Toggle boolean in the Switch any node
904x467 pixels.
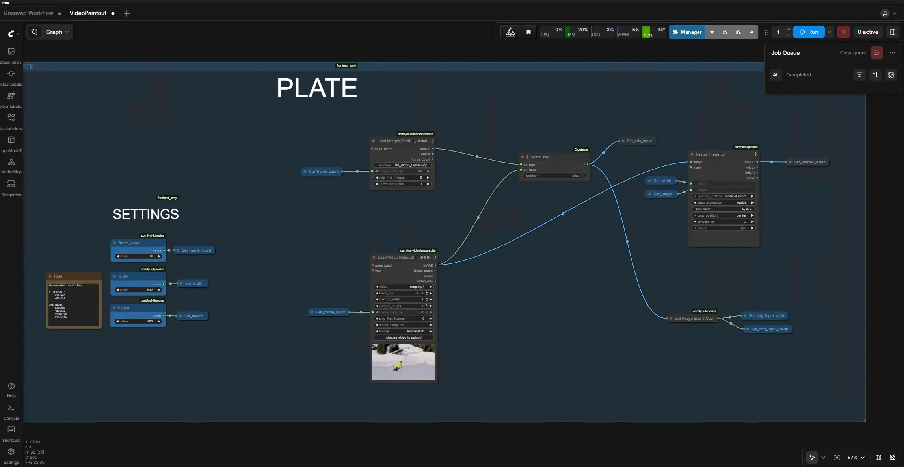tap(553, 176)
